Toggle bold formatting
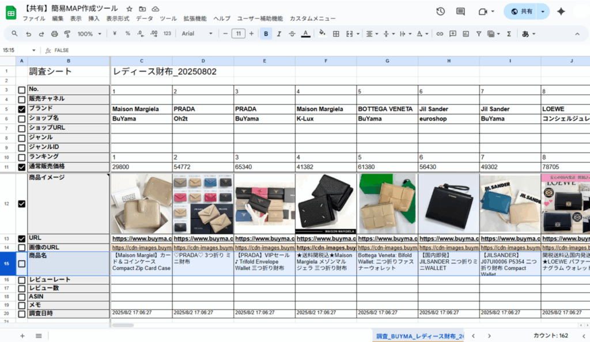590x342 pixels. pos(266,34)
